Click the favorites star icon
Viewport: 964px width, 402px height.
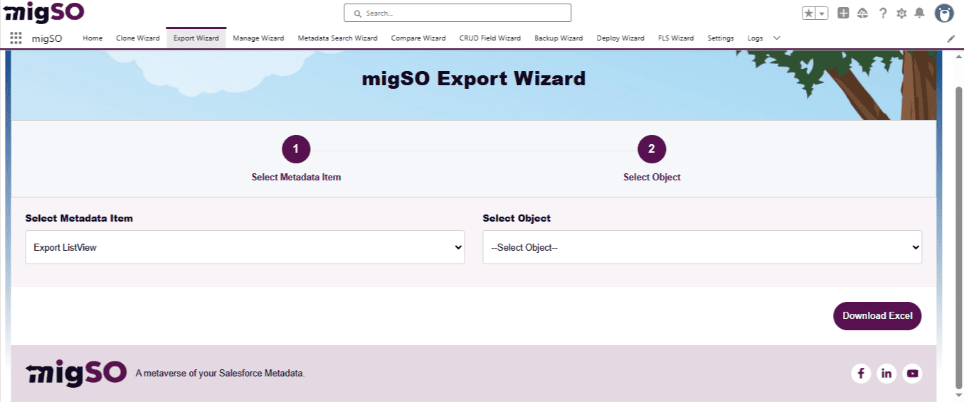pyautogui.click(x=809, y=13)
